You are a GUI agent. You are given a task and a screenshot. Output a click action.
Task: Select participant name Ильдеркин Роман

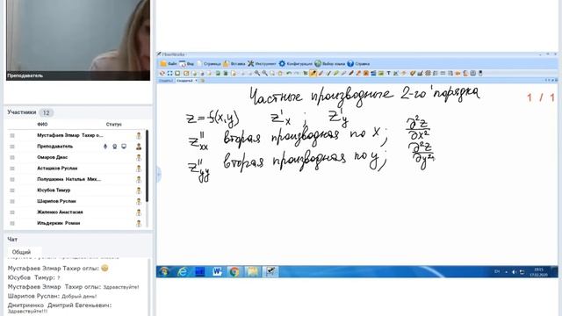(59, 223)
